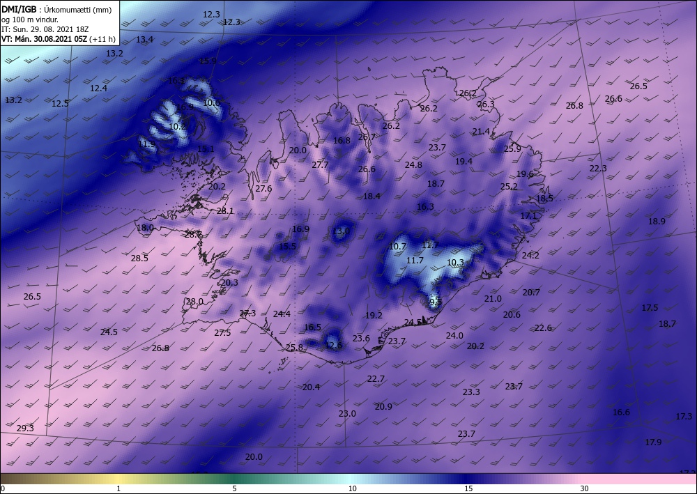Click the 16.6 value in the southeast corner
This screenshot has width=697, height=494.
[x=622, y=412]
